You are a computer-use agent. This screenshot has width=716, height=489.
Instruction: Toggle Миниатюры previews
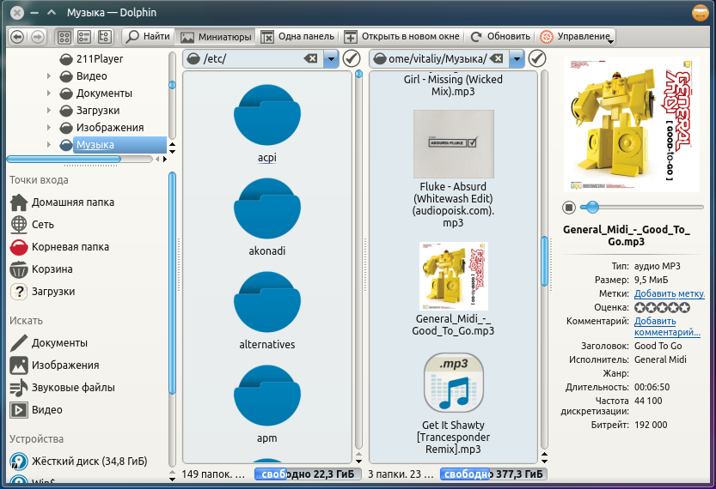pos(216,36)
